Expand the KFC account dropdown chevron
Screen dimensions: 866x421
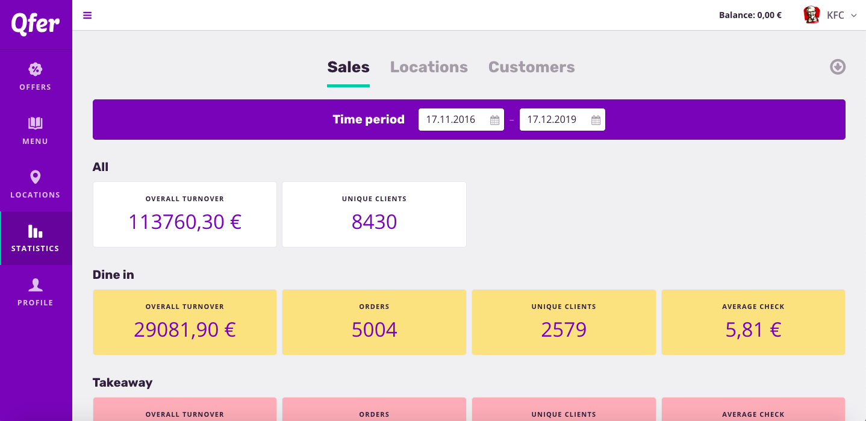pos(853,16)
